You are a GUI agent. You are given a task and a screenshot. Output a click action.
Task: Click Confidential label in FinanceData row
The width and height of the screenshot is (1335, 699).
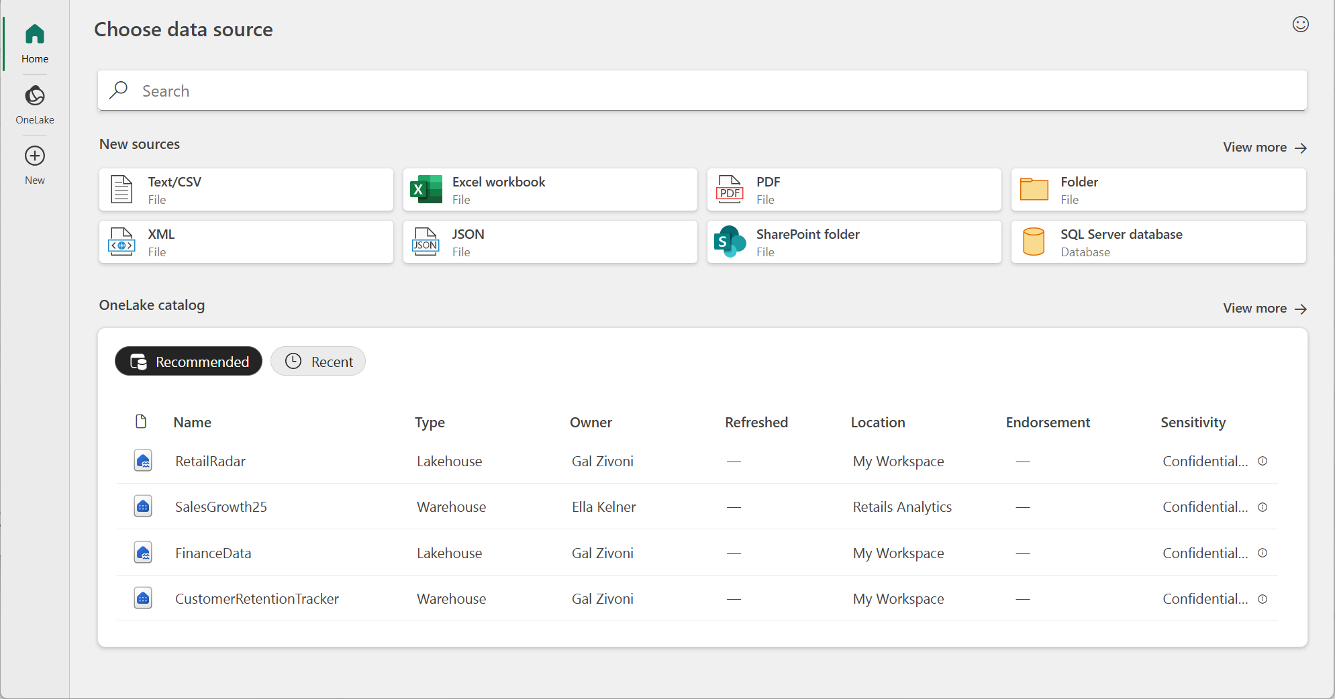(x=1205, y=553)
